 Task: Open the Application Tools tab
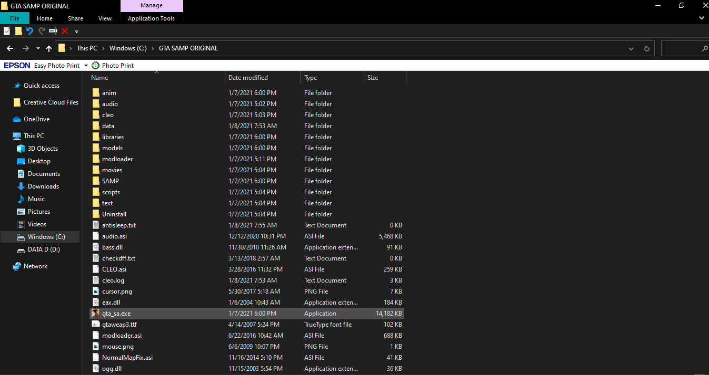[x=152, y=18]
